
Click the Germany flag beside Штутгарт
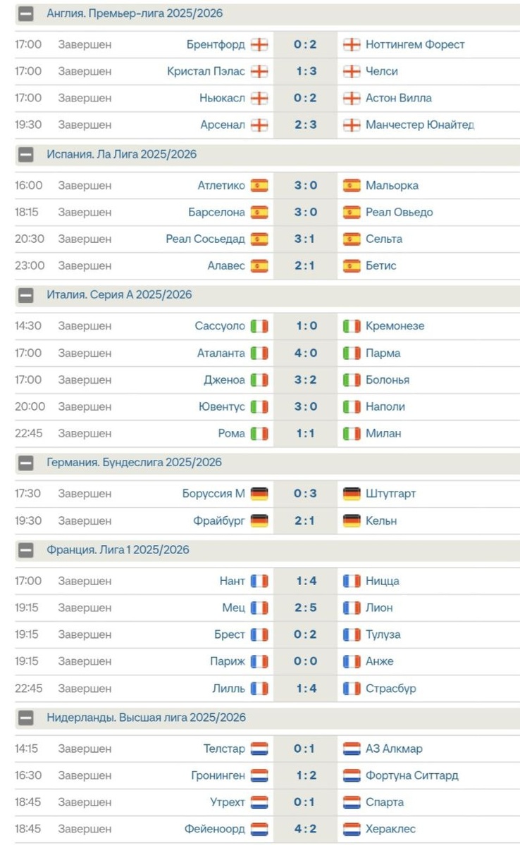click(352, 494)
